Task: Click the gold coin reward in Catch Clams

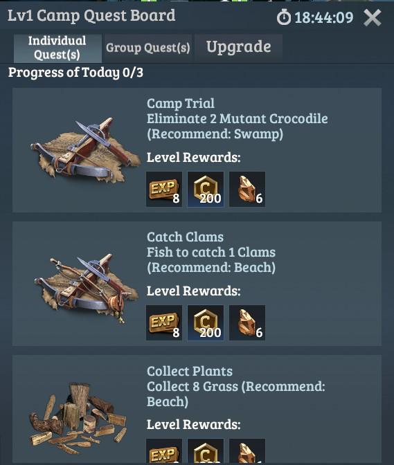Action: (x=206, y=322)
